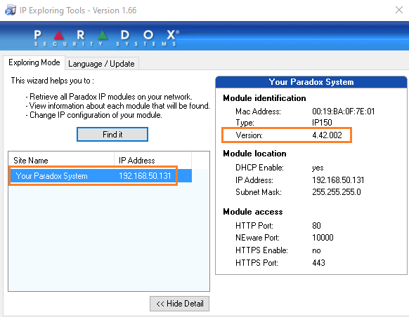
Task: Click the Retrieve all Paradox IP modules line
Action: [109, 97]
